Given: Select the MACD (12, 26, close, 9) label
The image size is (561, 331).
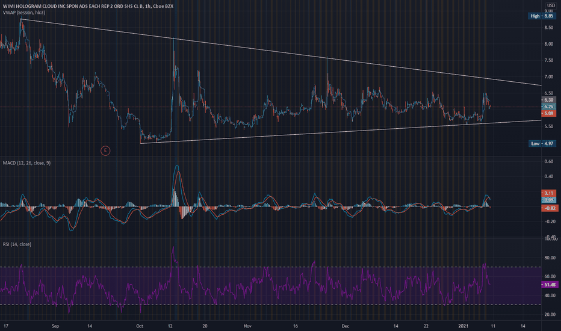Looking at the screenshot, I should tap(27, 163).
